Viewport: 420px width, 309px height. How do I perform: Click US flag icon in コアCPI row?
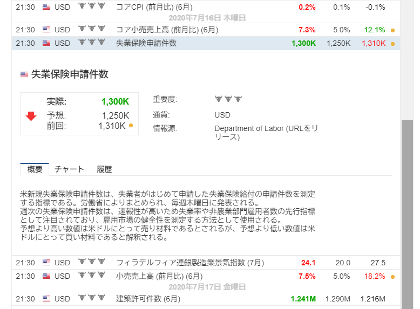[x=46, y=7]
